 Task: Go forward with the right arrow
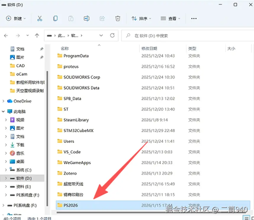18,36
